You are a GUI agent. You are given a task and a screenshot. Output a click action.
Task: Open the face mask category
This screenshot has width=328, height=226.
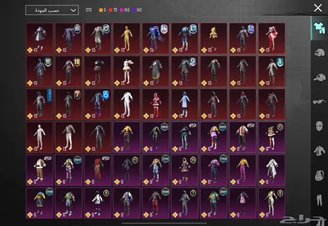pos(319,126)
